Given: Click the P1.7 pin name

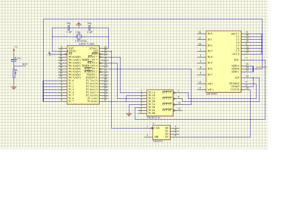Looking at the screenshot, I should pos(71,101).
